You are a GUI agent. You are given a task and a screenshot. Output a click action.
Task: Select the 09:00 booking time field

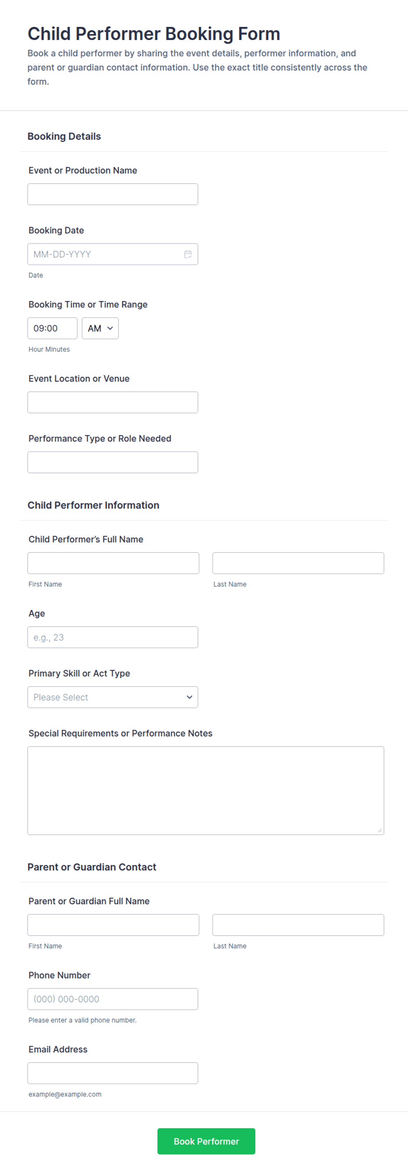(52, 328)
